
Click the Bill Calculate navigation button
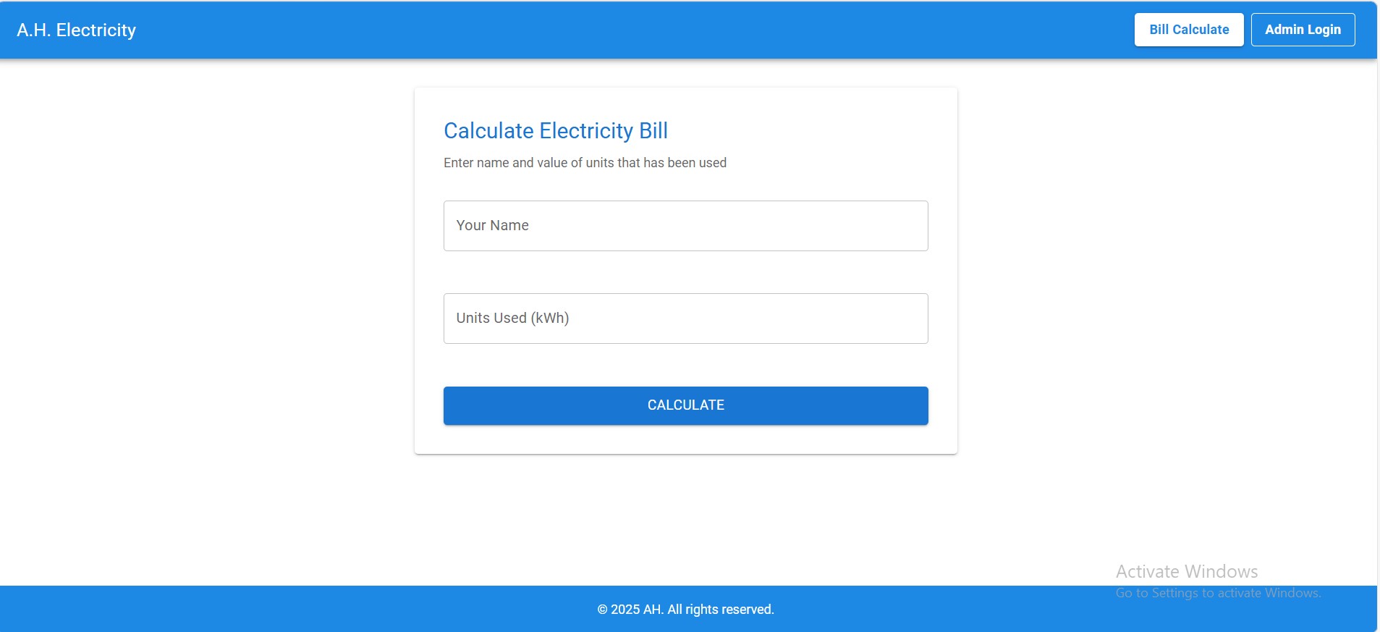coord(1188,29)
